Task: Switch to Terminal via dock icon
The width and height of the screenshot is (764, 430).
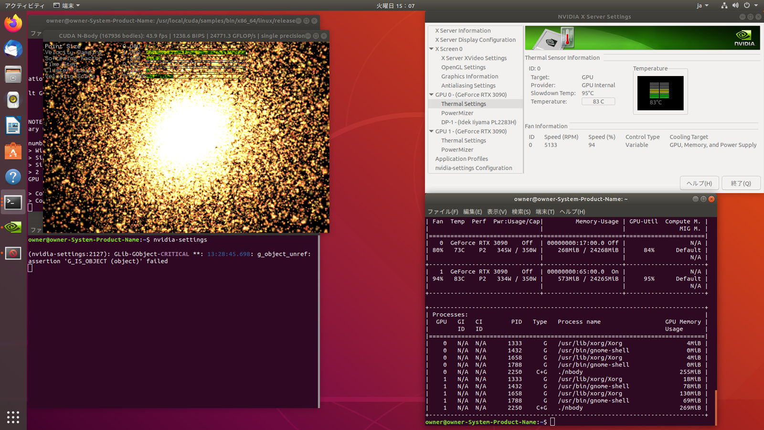Action: click(x=13, y=203)
